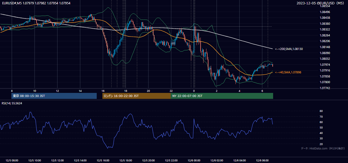Click the 12/5 14:00 date label
Viewport: 348px width, 163px height.
tap(80, 161)
